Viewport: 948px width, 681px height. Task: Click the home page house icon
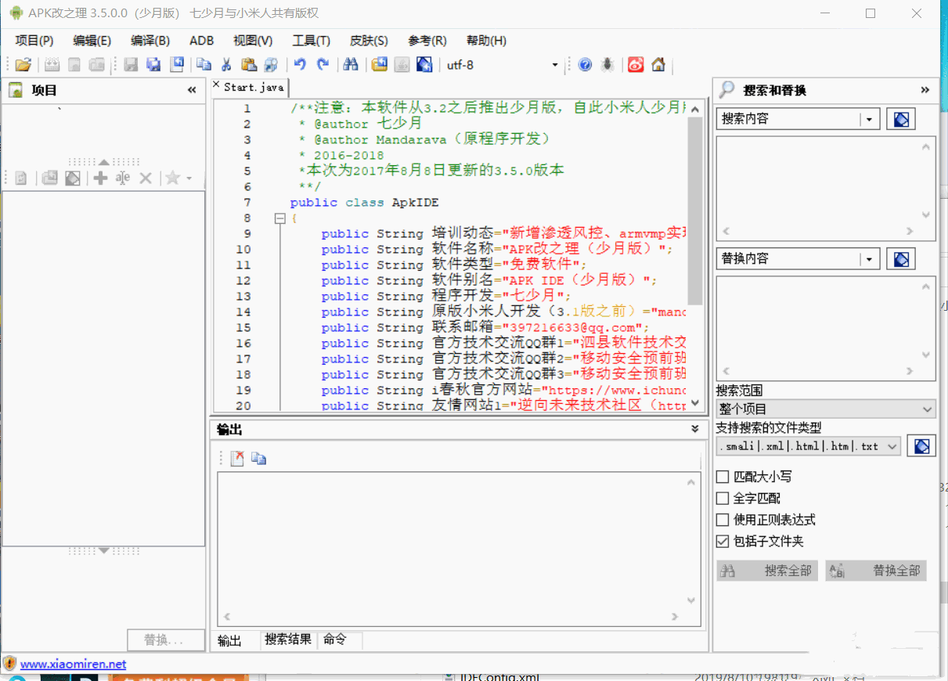[658, 65]
